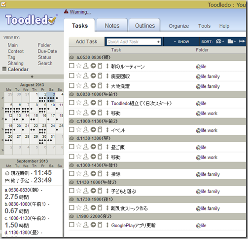Select the Tasks tab
Image resolution: width=248 pixels, height=239 pixels.
[x=80, y=26]
